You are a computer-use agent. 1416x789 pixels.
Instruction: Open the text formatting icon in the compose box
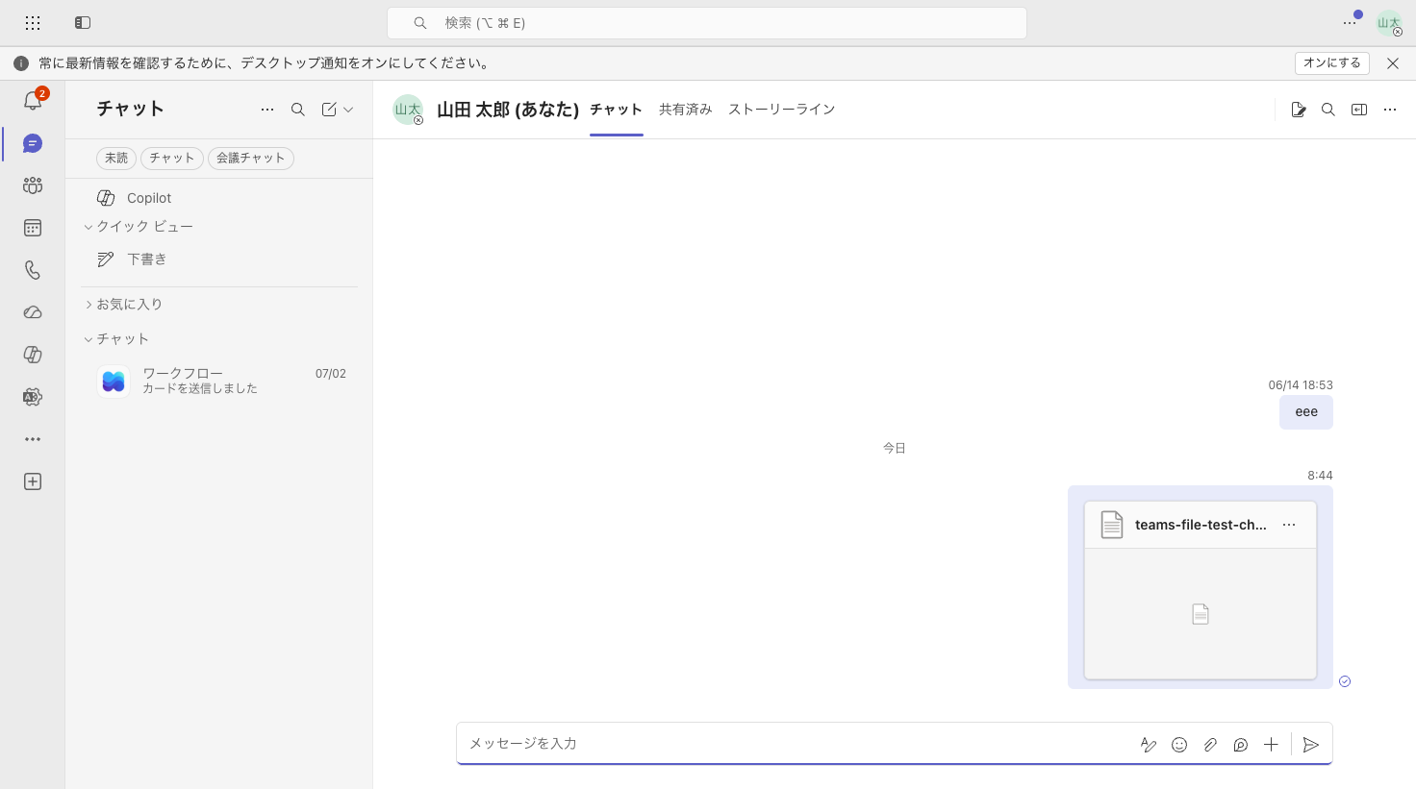[1149, 745]
